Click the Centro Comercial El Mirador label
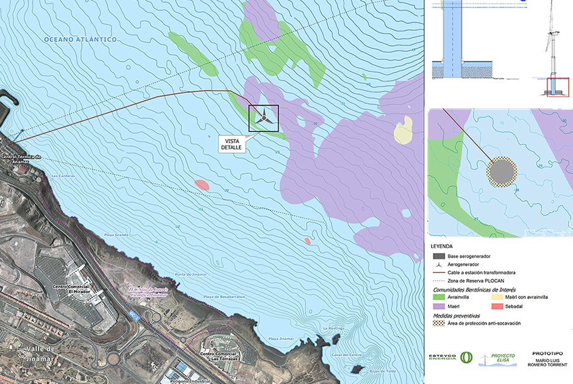573x384 pixels. pos(72,288)
